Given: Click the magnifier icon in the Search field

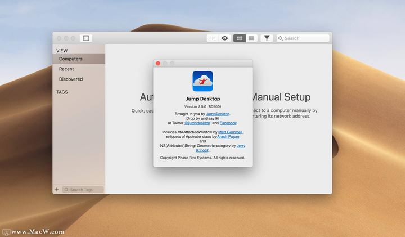Looking at the screenshot, I should click(281, 38).
